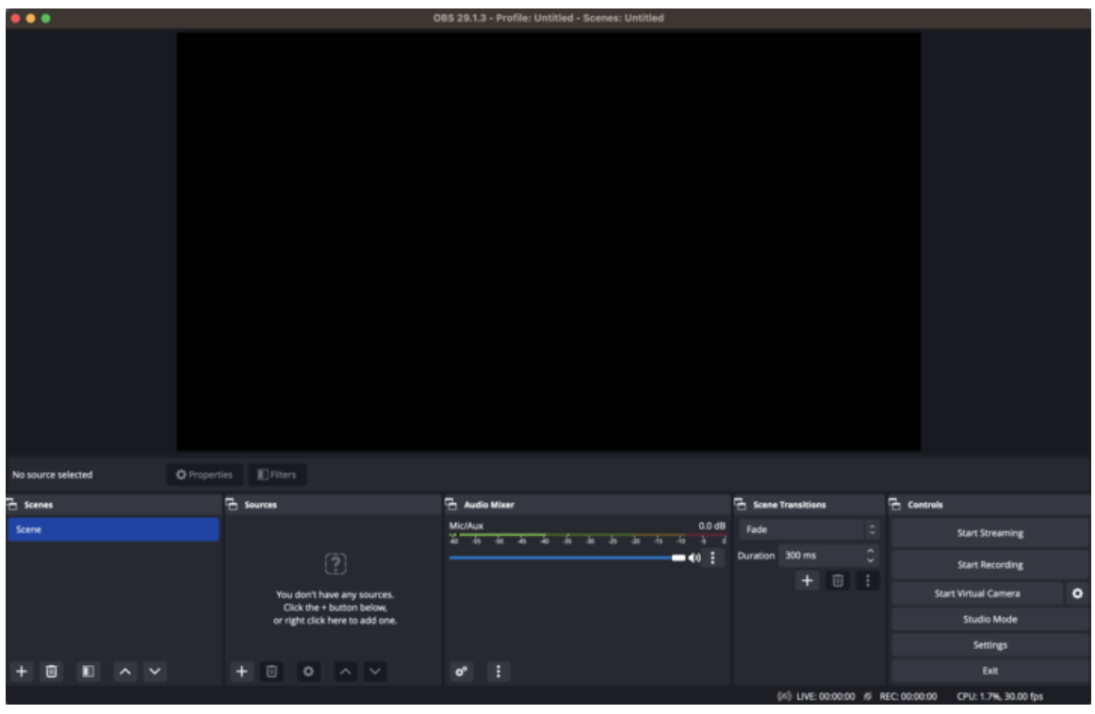Open transition properties three-dot menu
The image size is (1095, 714).
(867, 580)
